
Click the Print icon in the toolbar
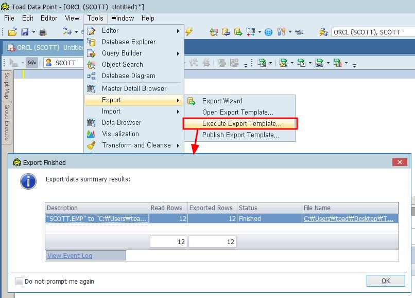tap(42, 32)
